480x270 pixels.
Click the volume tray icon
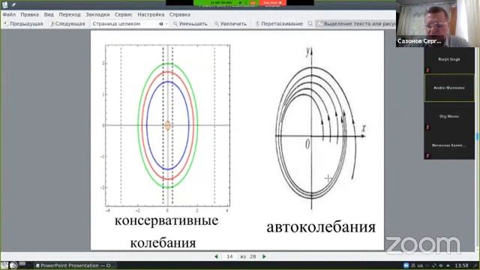pyautogui.click(x=441, y=265)
